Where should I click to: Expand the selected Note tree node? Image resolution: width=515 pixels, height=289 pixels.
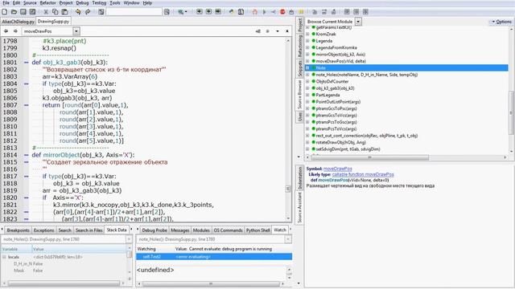click(307, 67)
